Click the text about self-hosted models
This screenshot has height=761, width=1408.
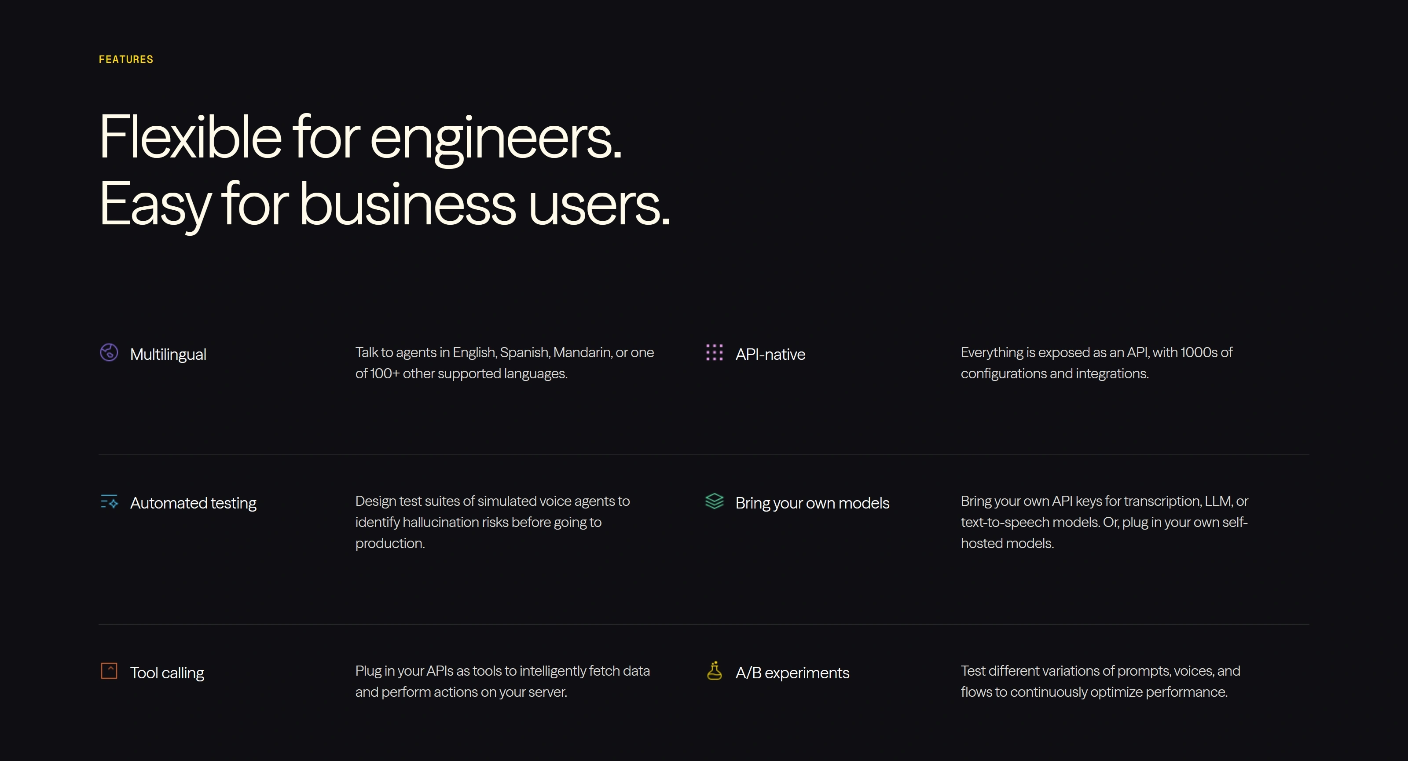[1105, 522]
